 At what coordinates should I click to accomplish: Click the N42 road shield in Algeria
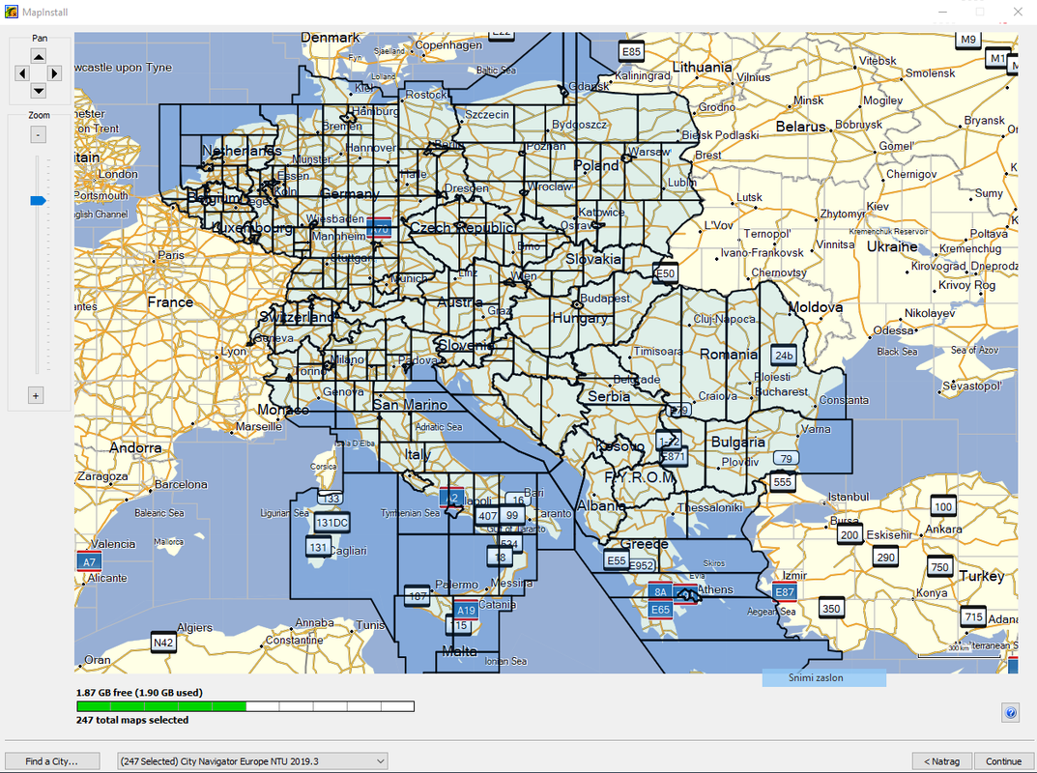click(162, 643)
